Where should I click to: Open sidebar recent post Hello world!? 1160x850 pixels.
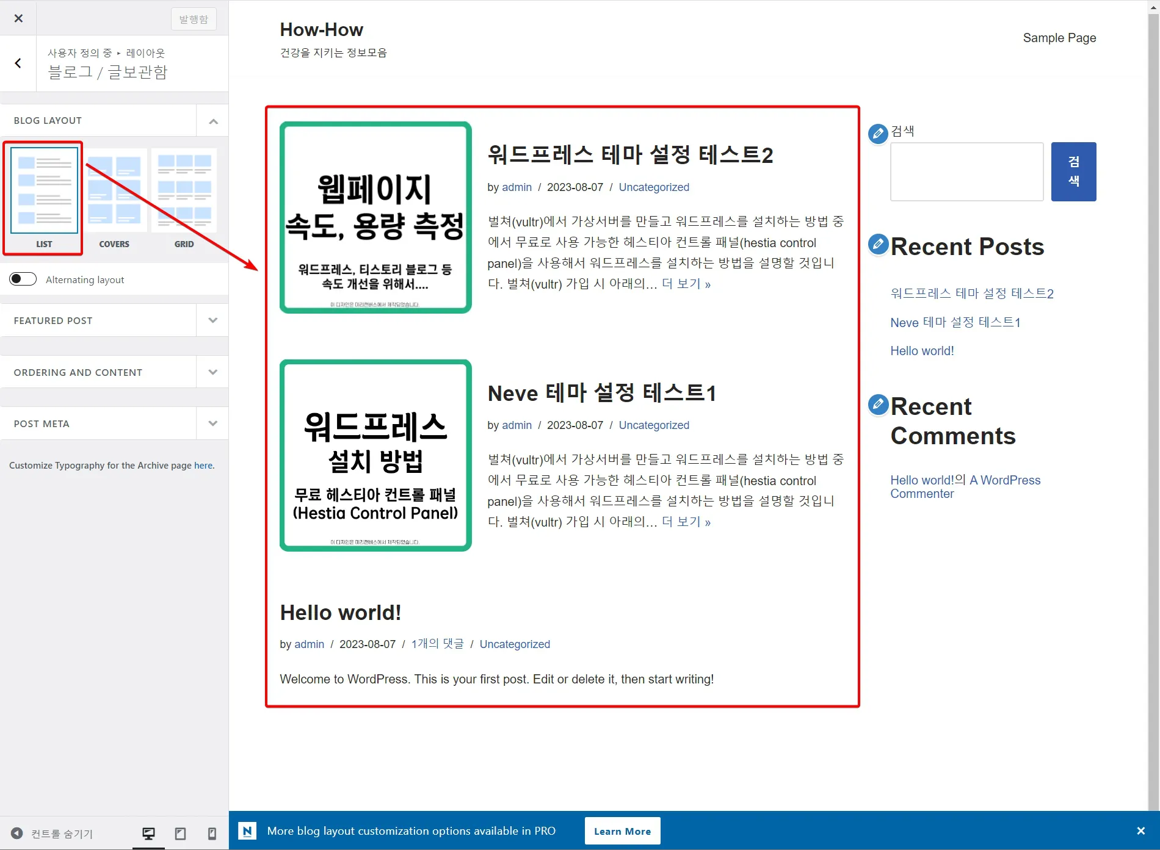pyautogui.click(x=922, y=351)
